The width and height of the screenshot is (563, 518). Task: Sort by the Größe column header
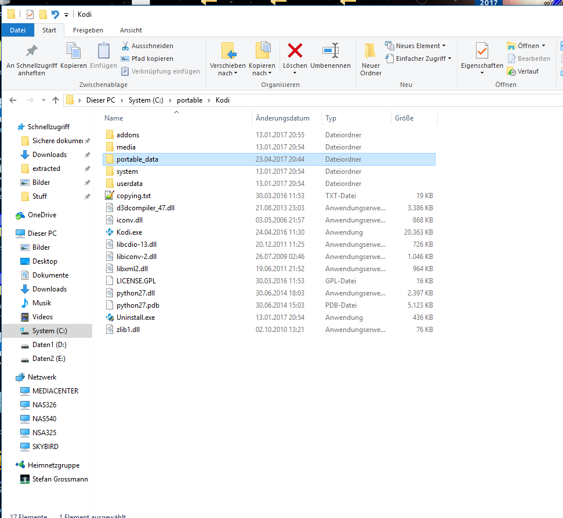404,118
